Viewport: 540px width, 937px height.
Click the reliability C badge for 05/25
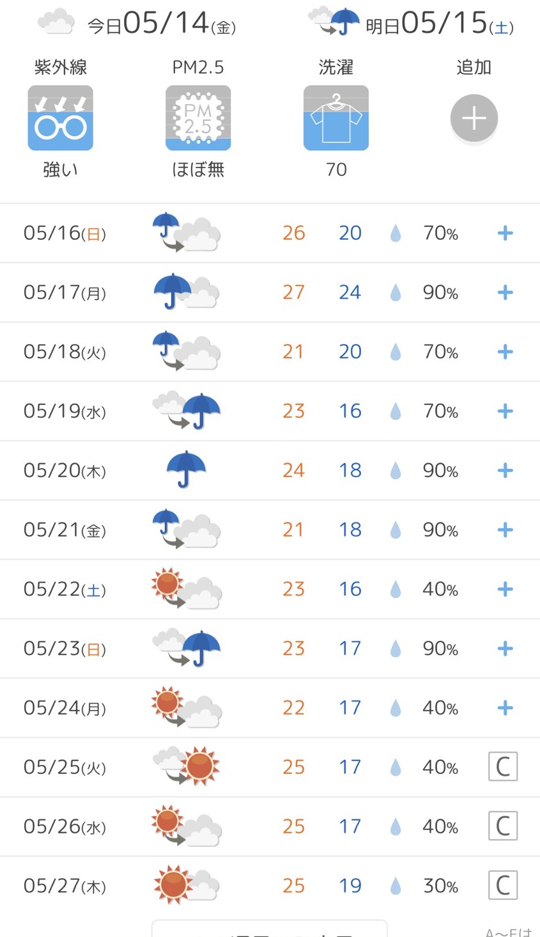[502, 766]
